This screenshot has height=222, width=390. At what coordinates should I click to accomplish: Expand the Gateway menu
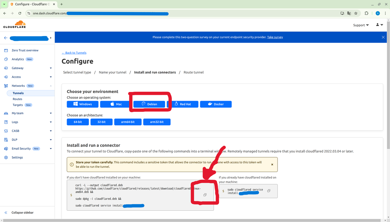[x=51, y=68]
